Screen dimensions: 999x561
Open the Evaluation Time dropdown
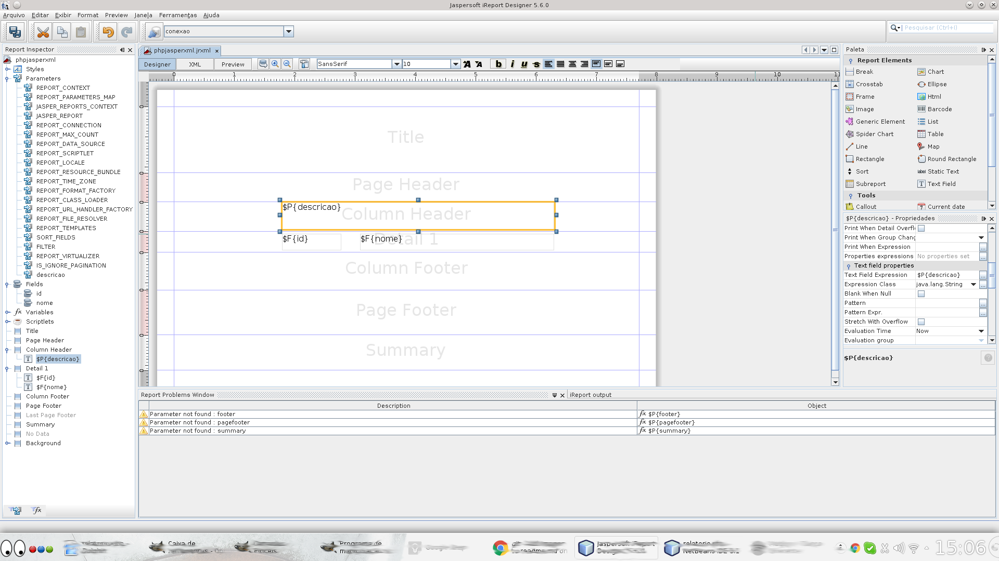(x=981, y=331)
